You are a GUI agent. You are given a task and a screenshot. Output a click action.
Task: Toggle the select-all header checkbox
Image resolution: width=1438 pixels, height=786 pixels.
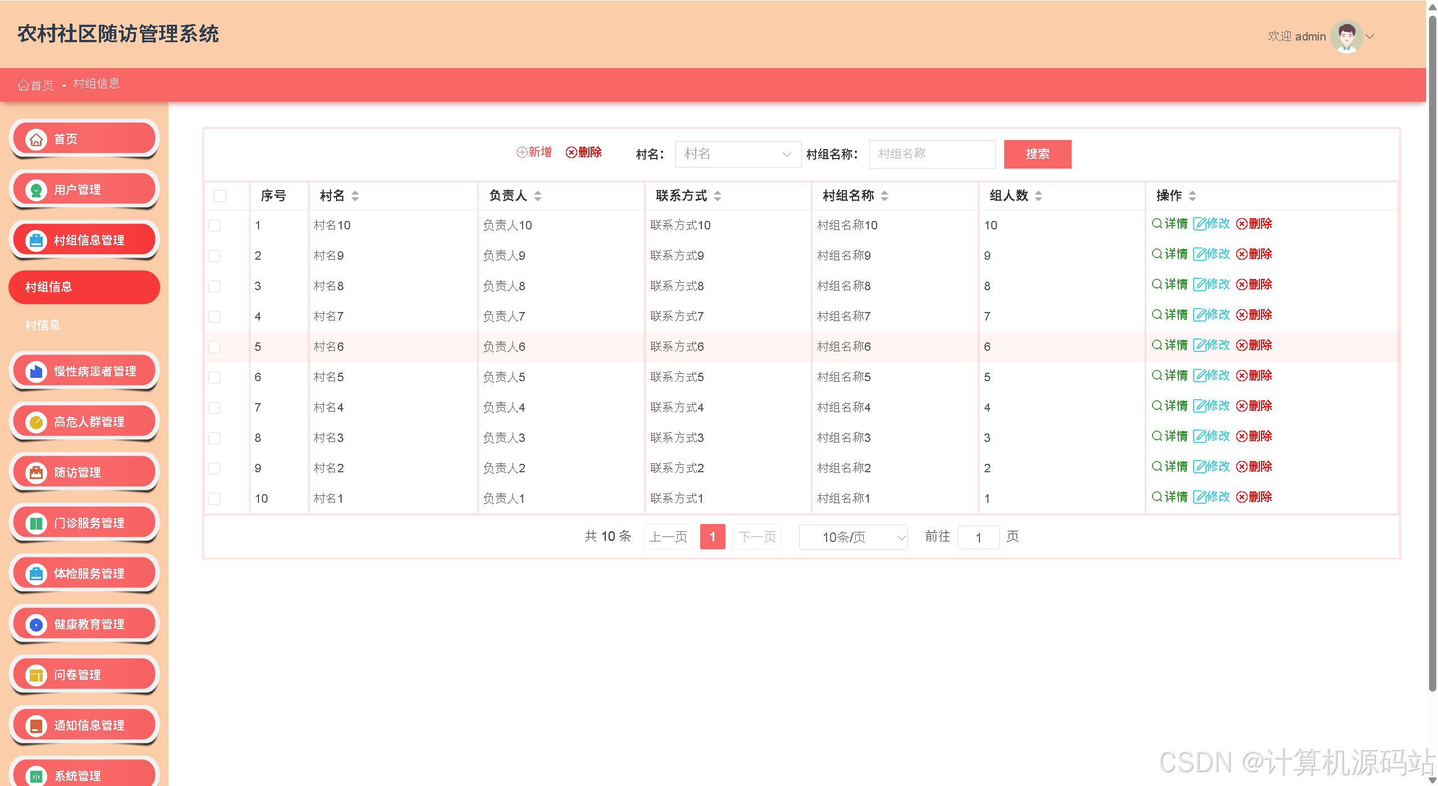tap(220, 196)
